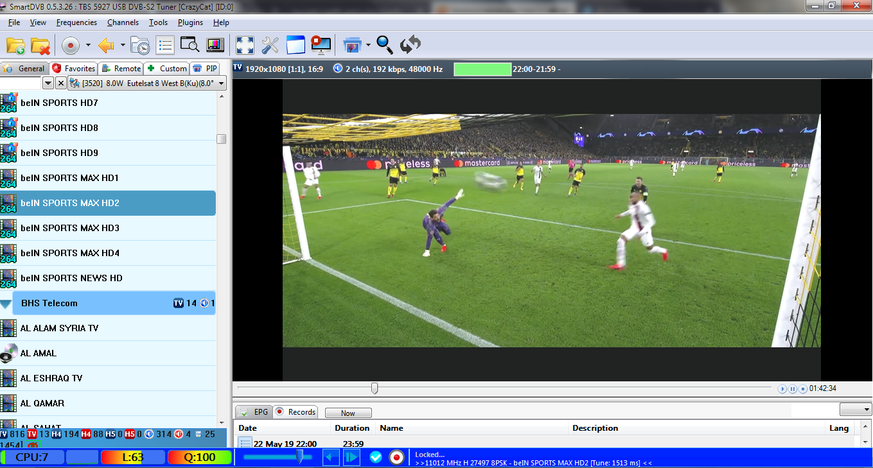This screenshot has width=873, height=468.
Task: Click the record button in bottom status bar
Action: tap(397, 457)
